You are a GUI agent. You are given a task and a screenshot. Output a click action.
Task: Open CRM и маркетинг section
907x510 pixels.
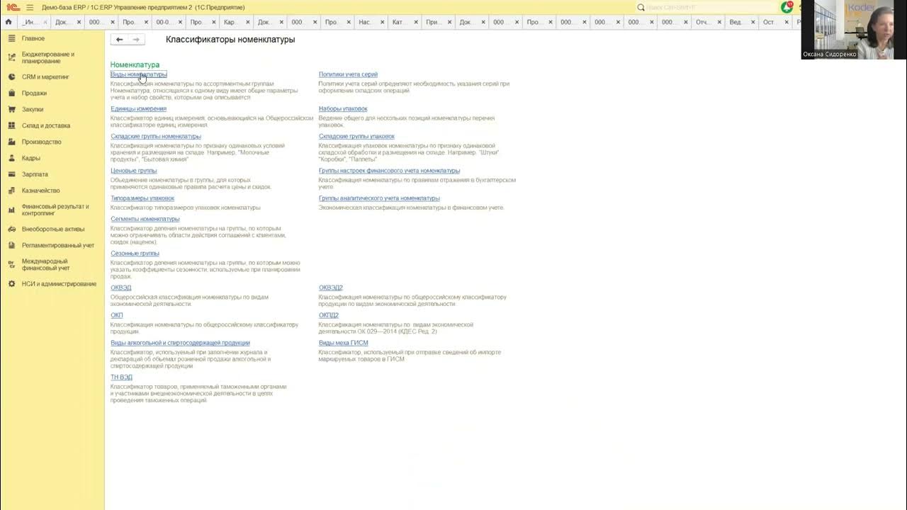[45, 76]
